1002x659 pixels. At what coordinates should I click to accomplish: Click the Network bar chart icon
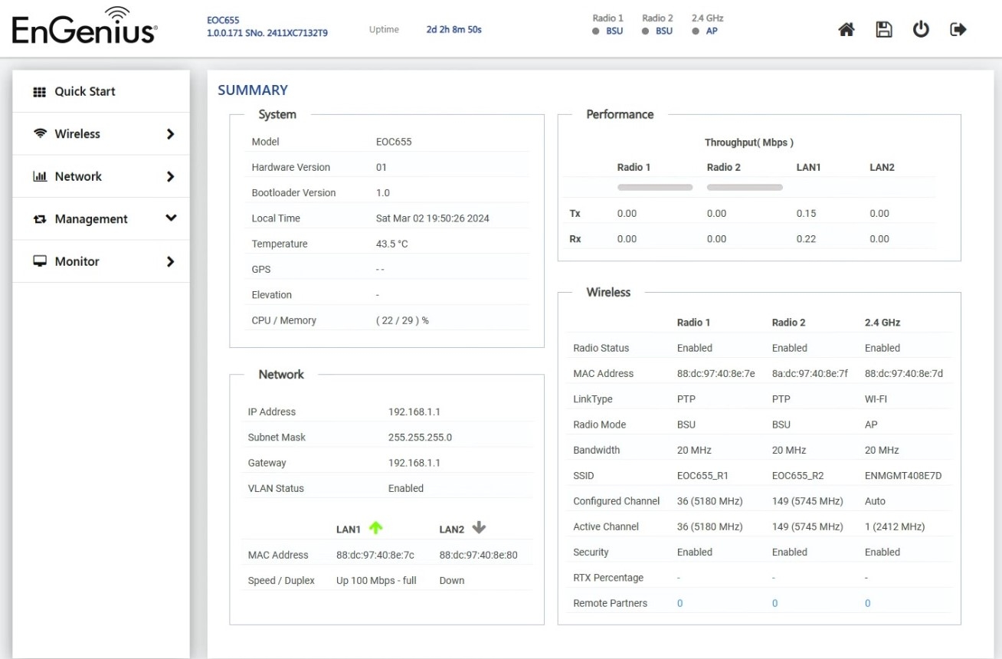(x=40, y=176)
